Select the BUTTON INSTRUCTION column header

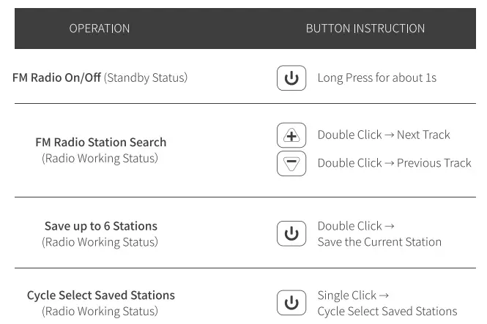365,29
